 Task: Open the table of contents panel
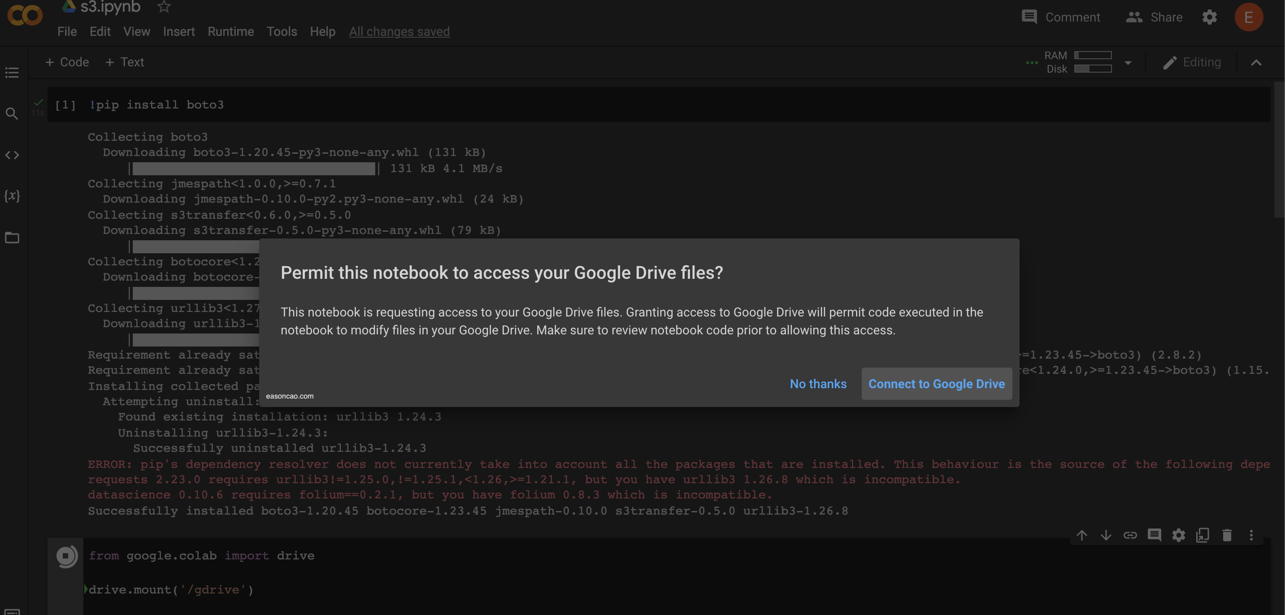click(x=12, y=73)
